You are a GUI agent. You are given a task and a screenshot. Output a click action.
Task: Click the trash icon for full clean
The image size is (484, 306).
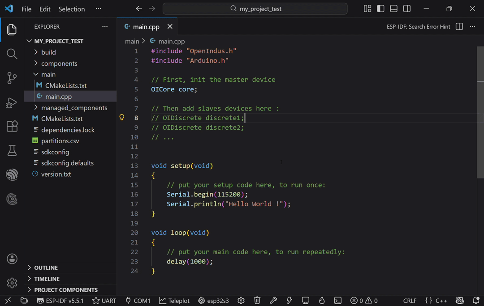click(x=257, y=301)
